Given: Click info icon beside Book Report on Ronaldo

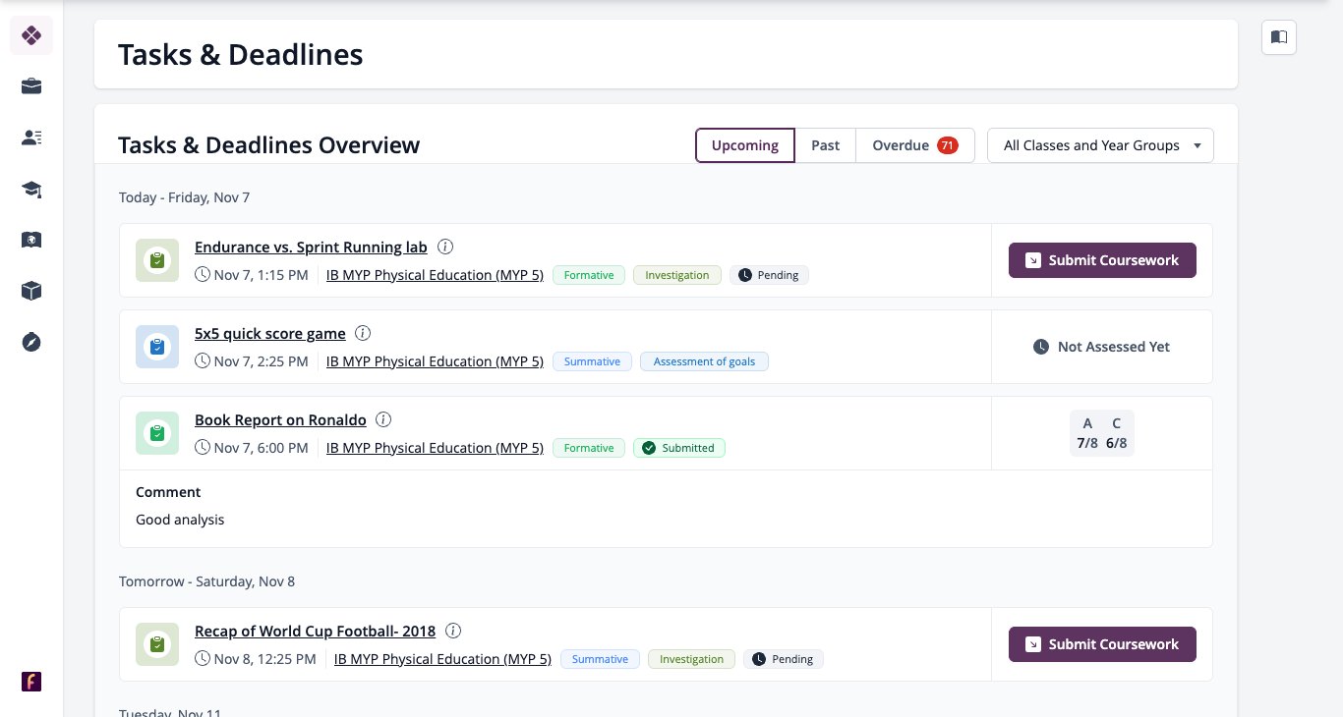Looking at the screenshot, I should 383,419.
